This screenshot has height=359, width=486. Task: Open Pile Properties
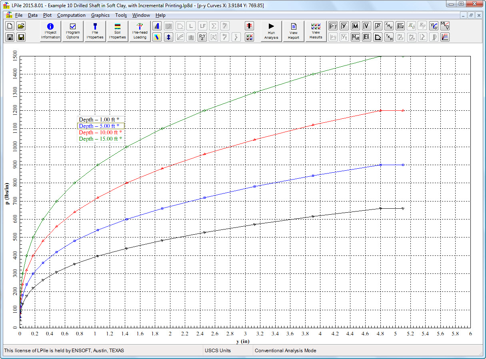pyautogui.click(x=95, y=31)
